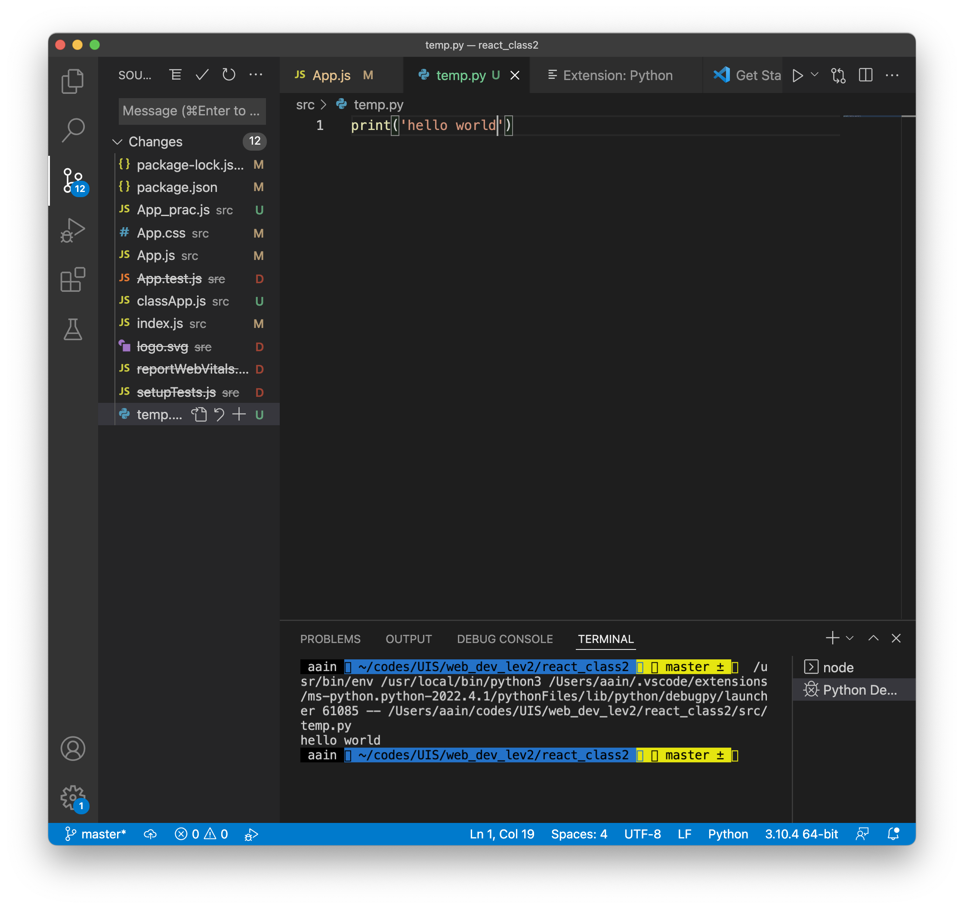
Task: Toggle view as tree in source control
Action: click(176, 75)
